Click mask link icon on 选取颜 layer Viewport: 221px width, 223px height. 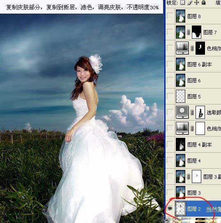coord(192,112)
